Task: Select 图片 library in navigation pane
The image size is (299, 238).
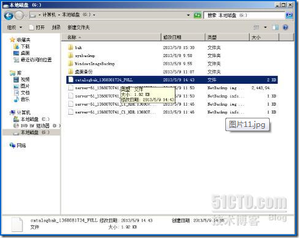Action: (22, 86)
